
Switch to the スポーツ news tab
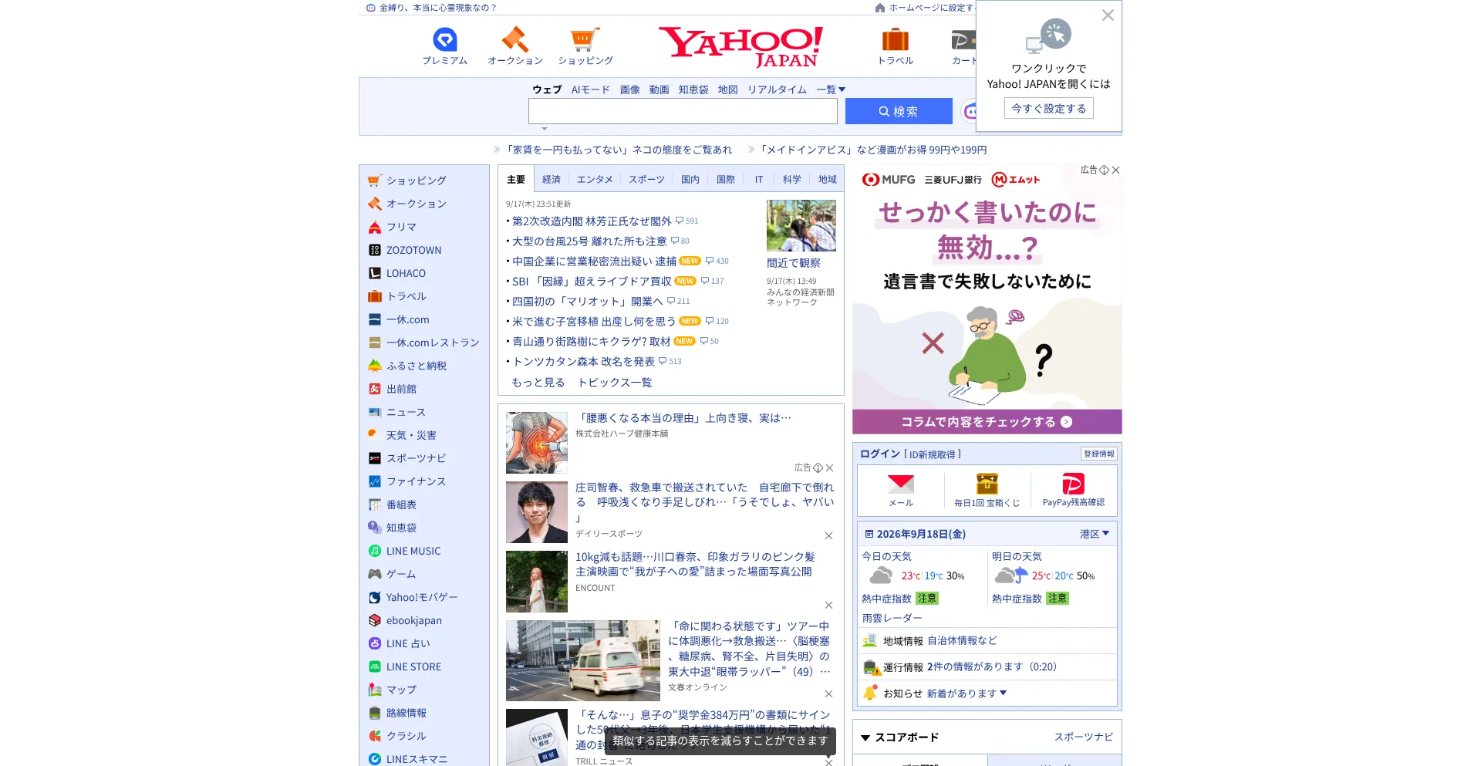pos(646,179)
